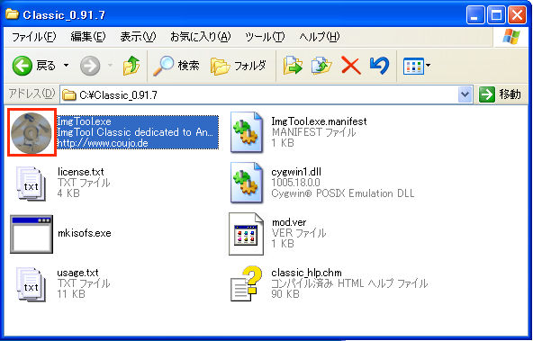Click the ImgTool.exe.manifest file name
The width and height of the screenshot is (533, 341).
tap(320, 121)
